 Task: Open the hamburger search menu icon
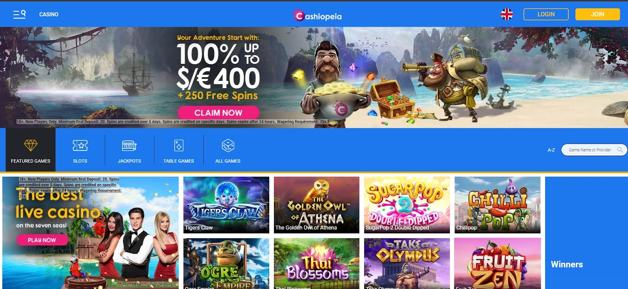point(19,15)
